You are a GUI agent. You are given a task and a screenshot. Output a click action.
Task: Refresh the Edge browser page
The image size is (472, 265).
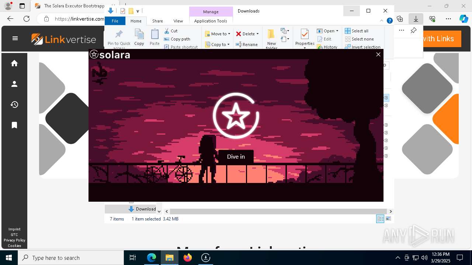click(x=27, y=19)
